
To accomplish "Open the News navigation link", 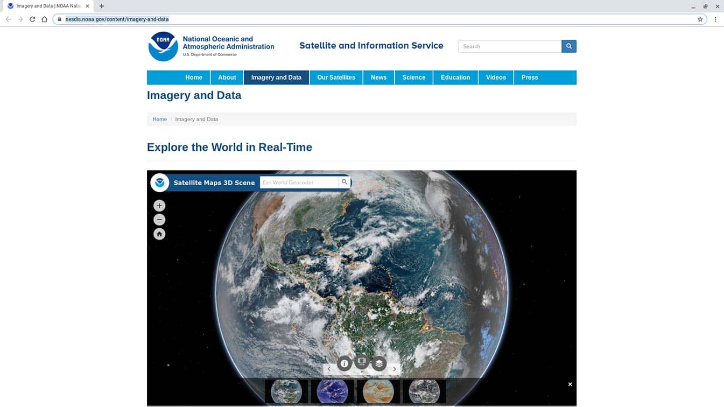I will click(378, 78).
